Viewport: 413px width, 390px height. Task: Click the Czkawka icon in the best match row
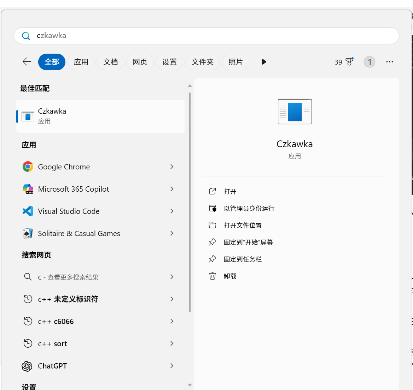28,116
